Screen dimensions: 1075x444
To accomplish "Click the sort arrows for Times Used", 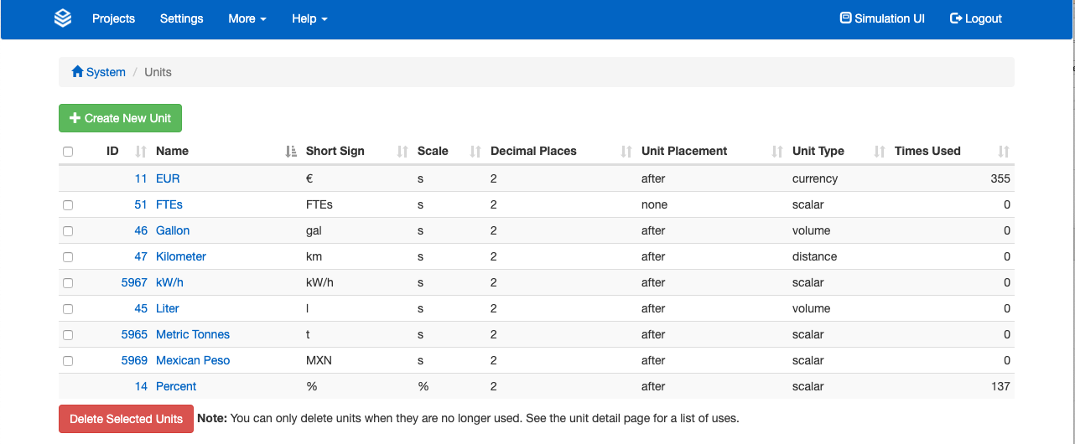I will 1004,152.
